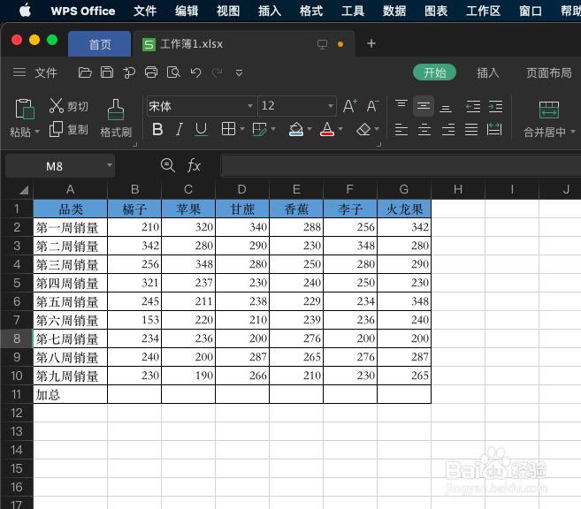Click the 开始 ribbon tab
The height and width of the screenshot is (509, 581).
[x=434, y=72]
